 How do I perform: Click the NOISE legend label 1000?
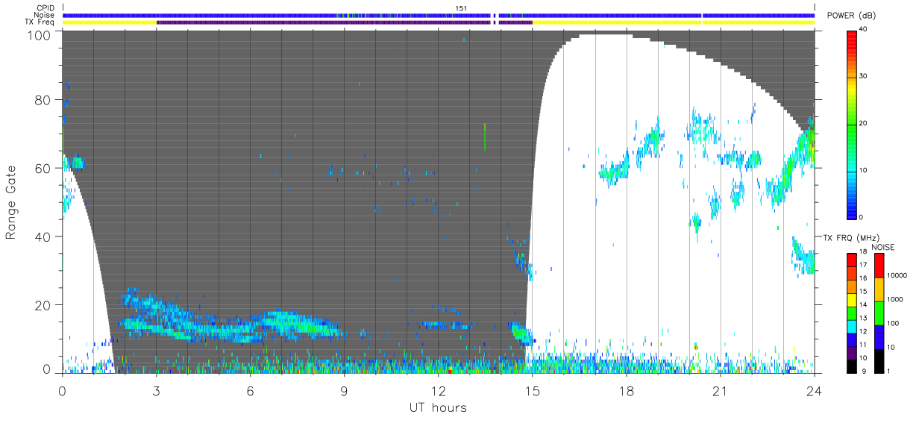[x=895, y=299]
